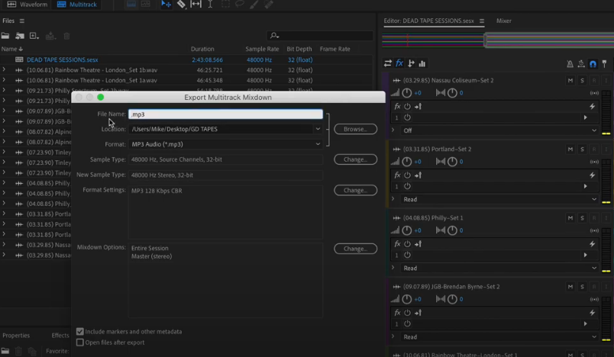Select the Slip tool in top toolbar
This screenshot has width=614, height=357.
tap(196, 5)
